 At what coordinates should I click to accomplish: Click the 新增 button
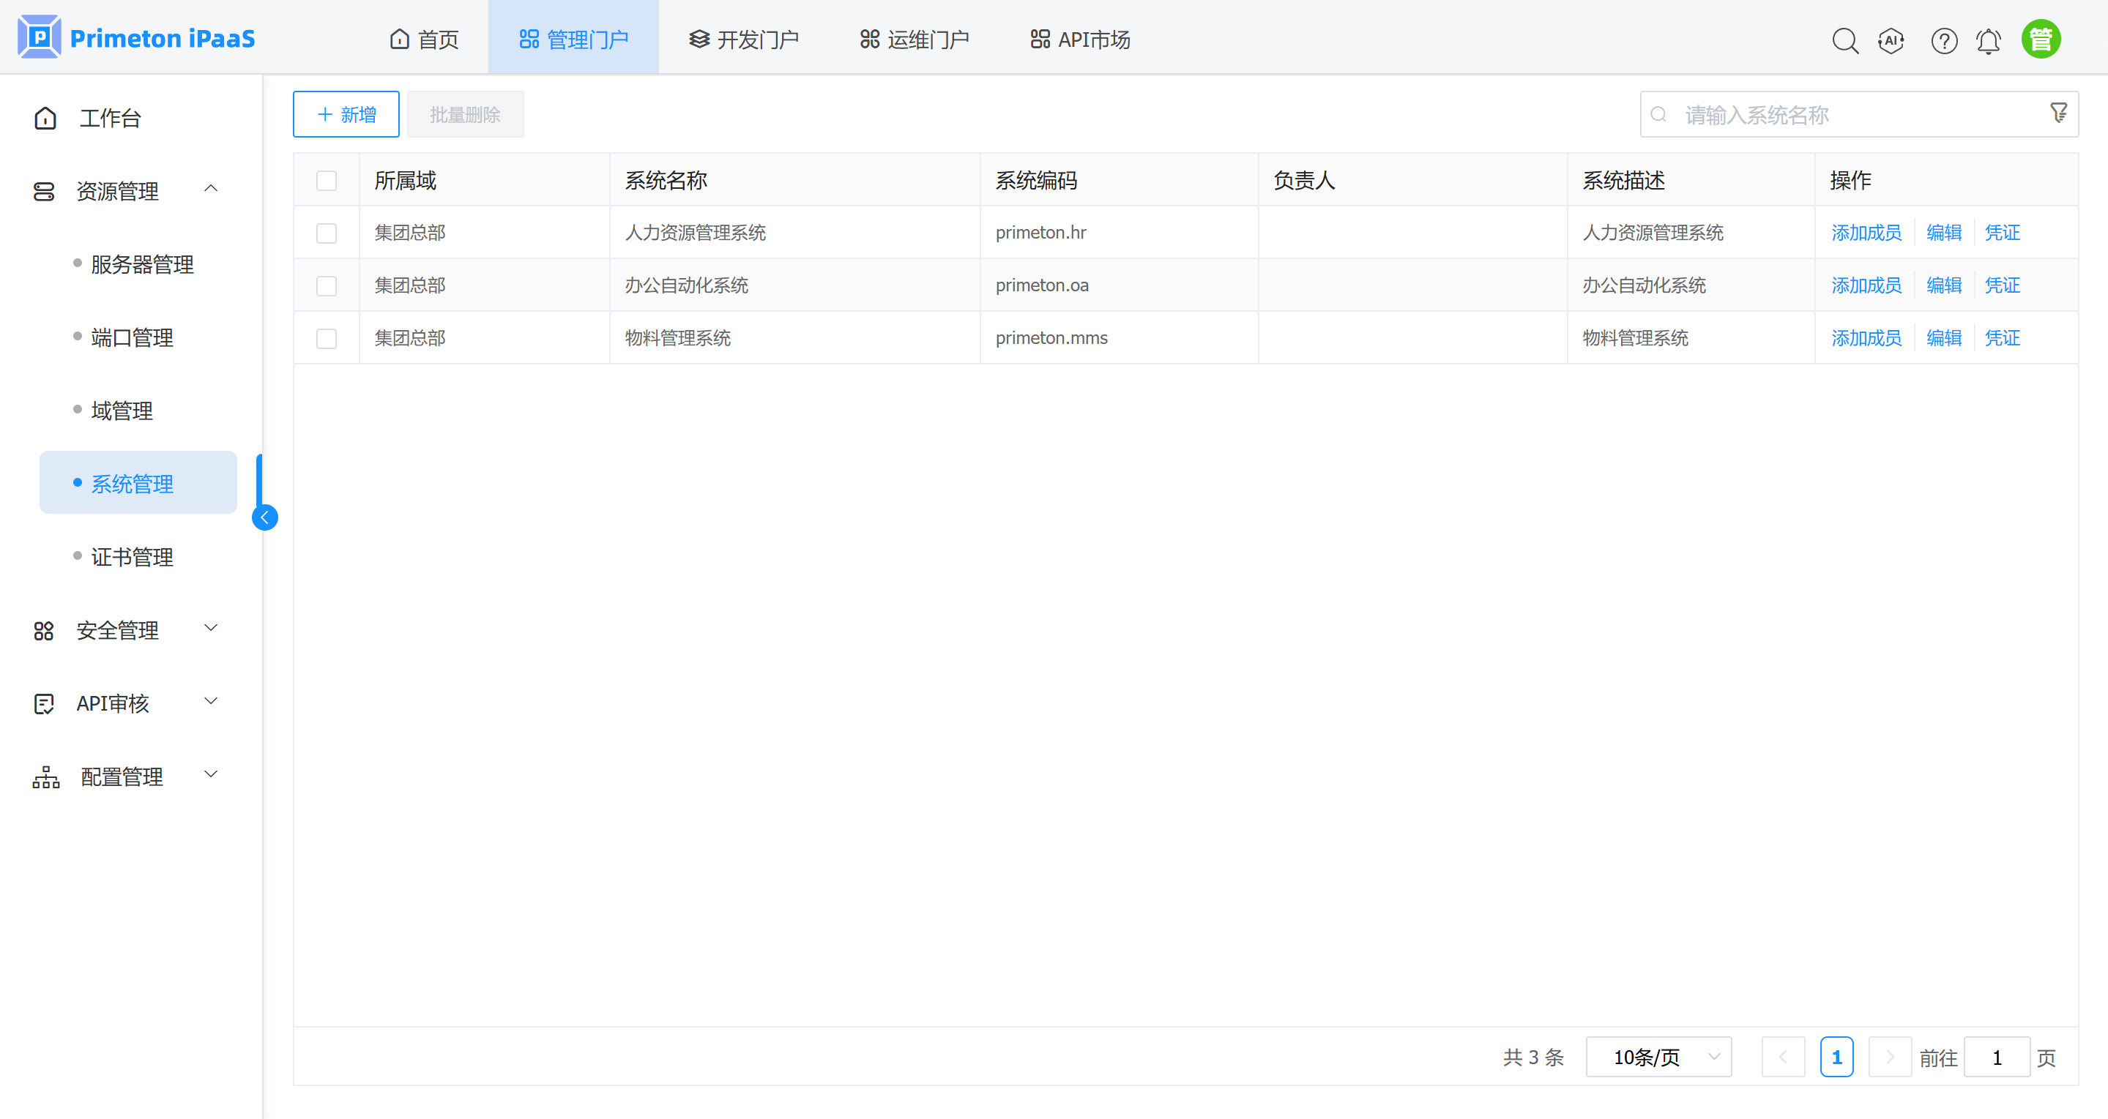[346, 113]
